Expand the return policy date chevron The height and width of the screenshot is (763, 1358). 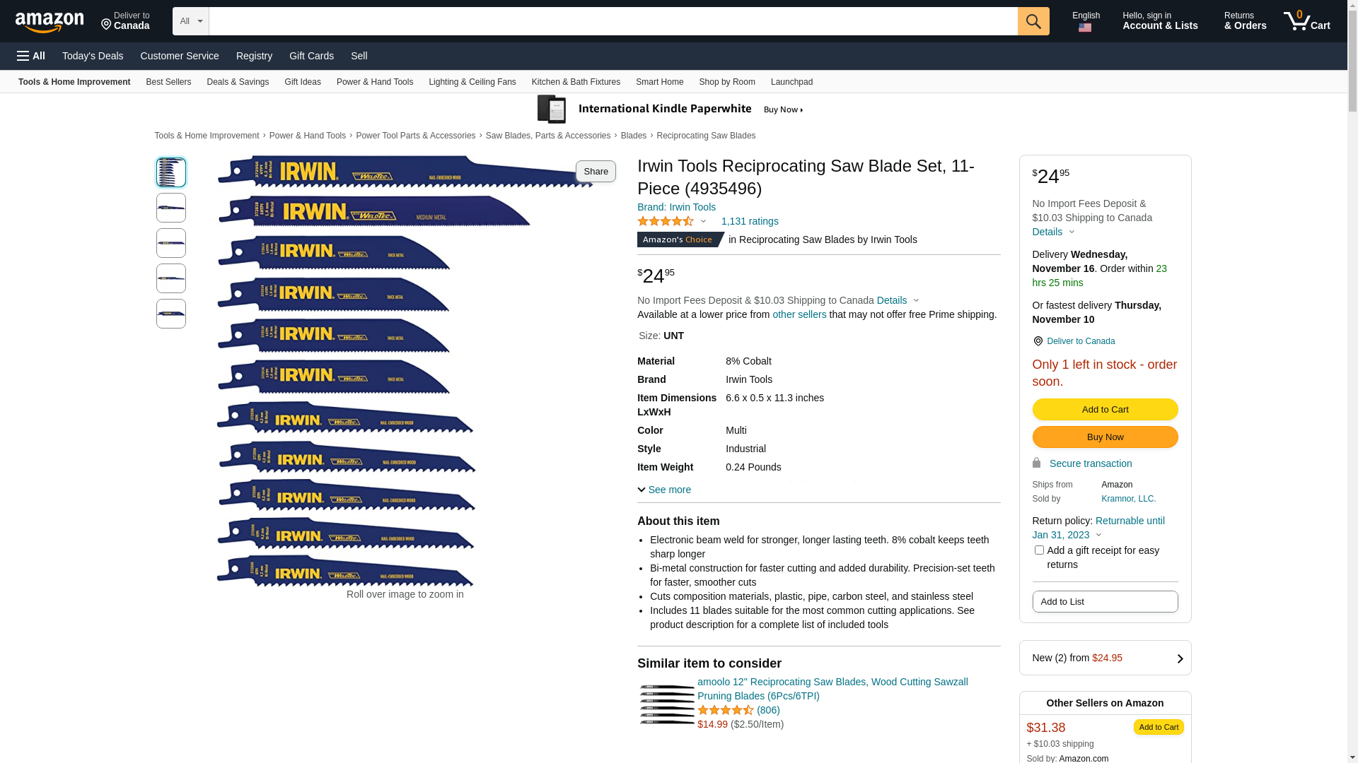1098,535
